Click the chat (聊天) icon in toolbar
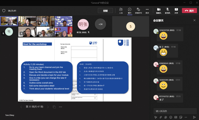 tap(129, 10)
